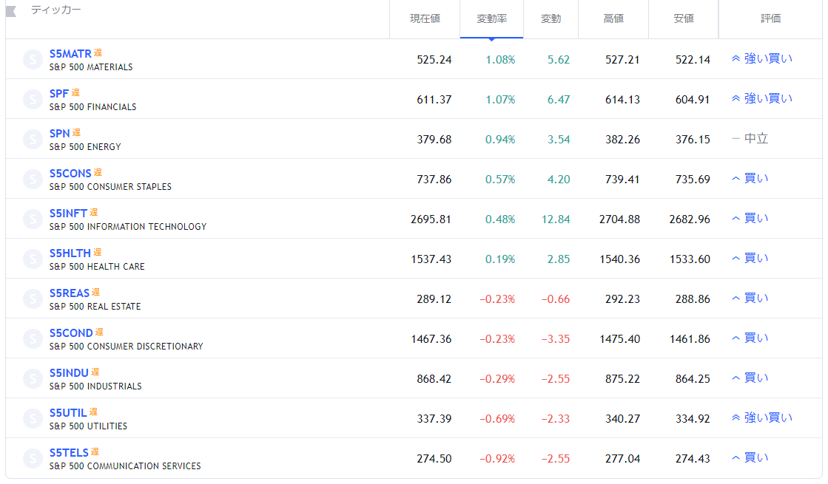Click the 1533.60 low value cell

point(690,259)
